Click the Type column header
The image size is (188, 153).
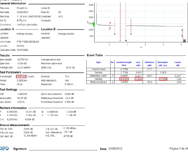tap(98, 62)
